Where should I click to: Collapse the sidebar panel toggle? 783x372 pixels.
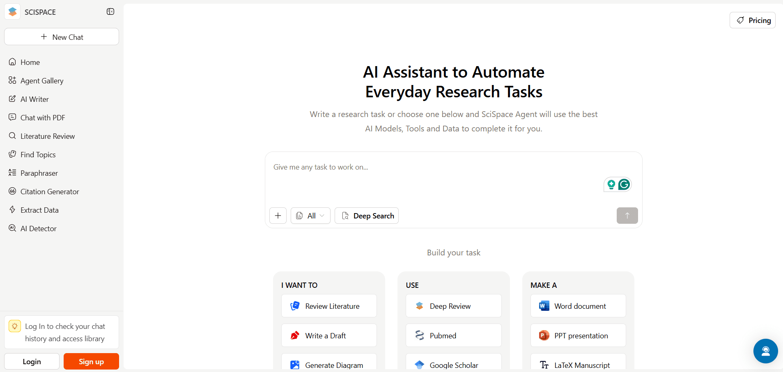pos(110,11)
